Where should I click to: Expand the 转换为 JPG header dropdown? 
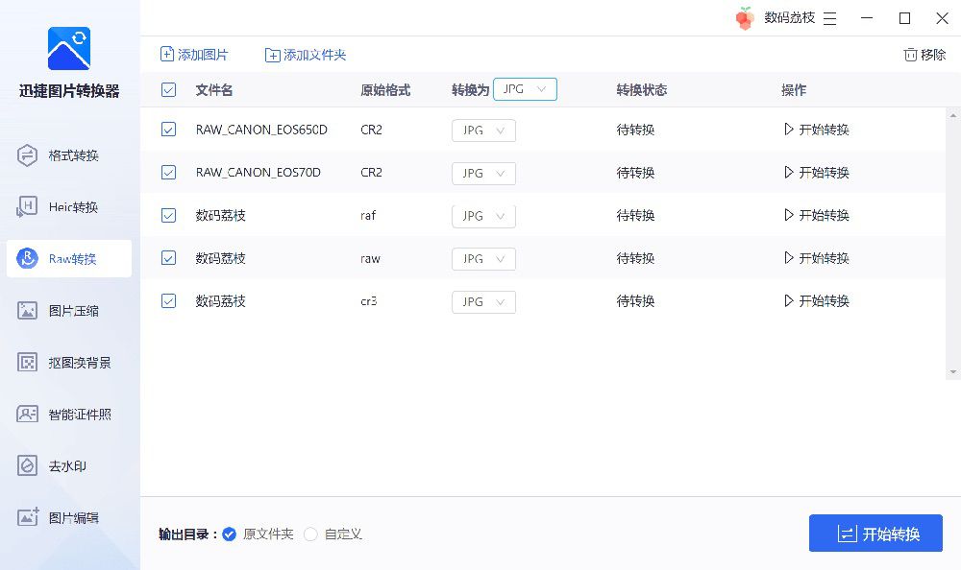pos(526,89)
